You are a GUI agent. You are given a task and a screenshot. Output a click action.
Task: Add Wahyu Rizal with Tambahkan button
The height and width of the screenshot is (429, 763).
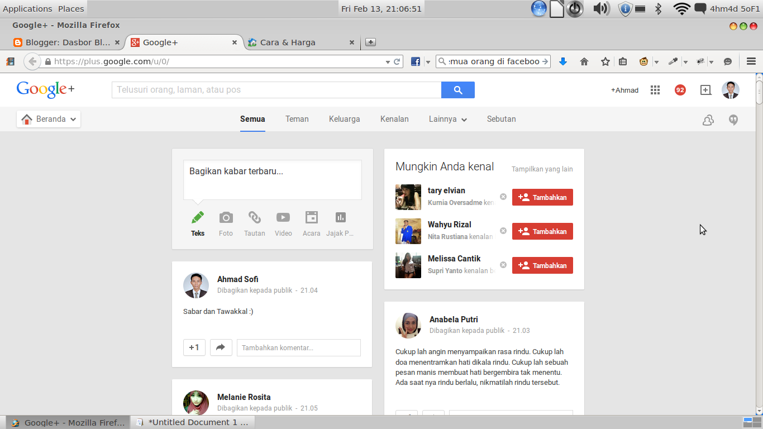click(542, 231)
